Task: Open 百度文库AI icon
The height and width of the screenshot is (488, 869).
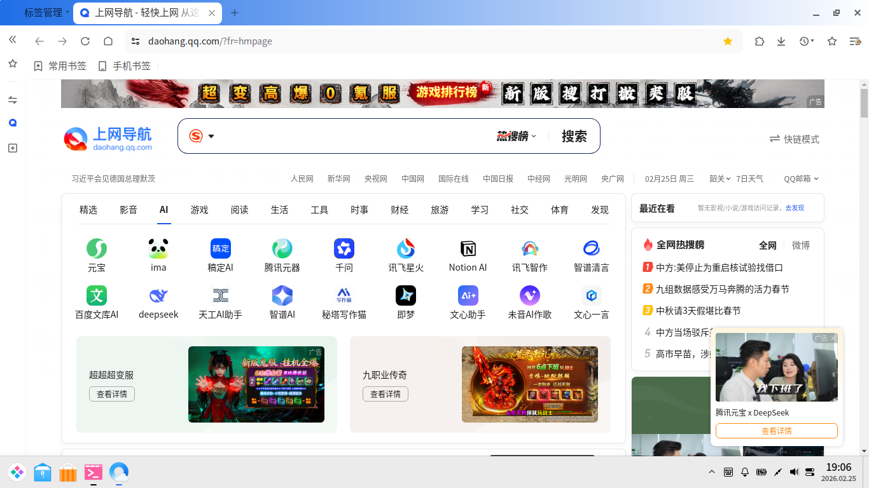Action: pos(97,295)
